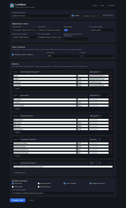126x208 pixels.
Task: Click the redirect URL input field
Action: pos(76,39)
